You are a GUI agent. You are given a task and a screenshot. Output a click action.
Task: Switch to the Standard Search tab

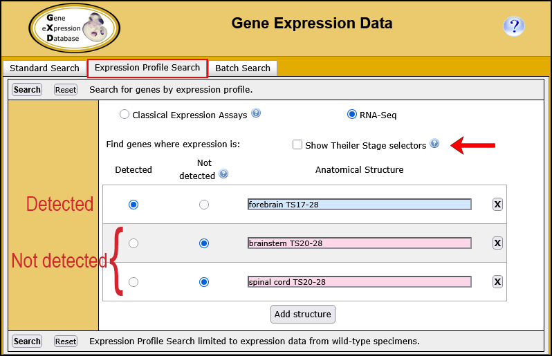point(44,68)
